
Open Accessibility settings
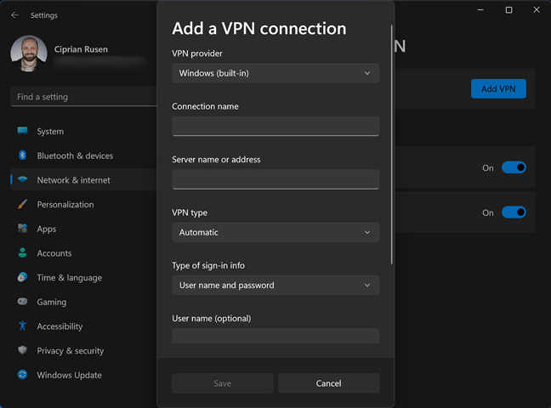(83, 326)
